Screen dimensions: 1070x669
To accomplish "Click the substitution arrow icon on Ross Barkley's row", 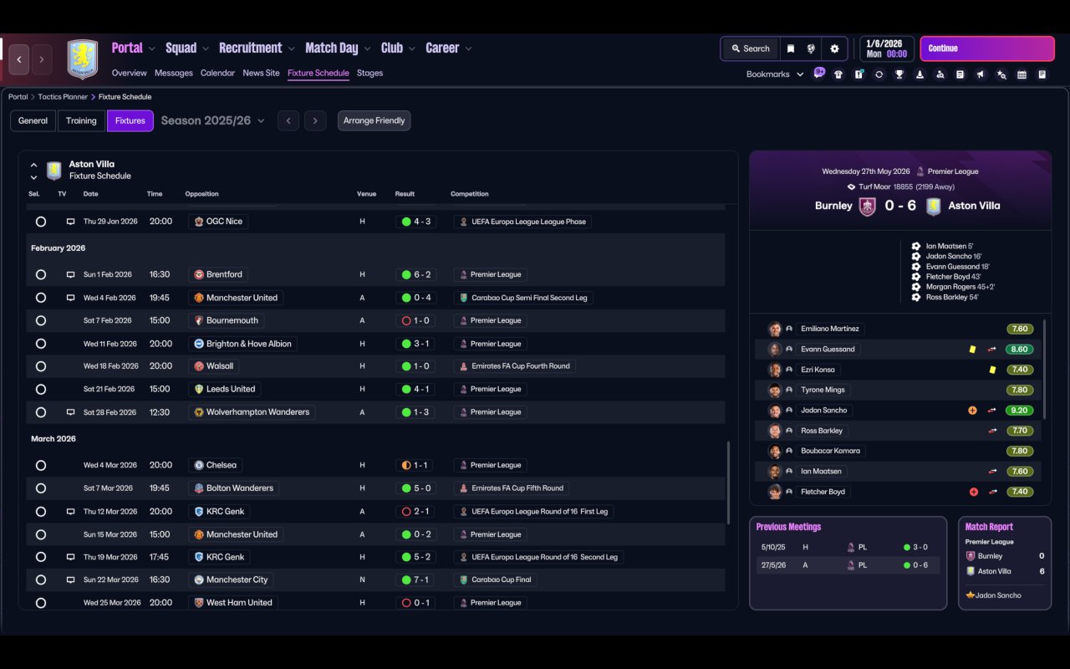I will click(992, 431).
